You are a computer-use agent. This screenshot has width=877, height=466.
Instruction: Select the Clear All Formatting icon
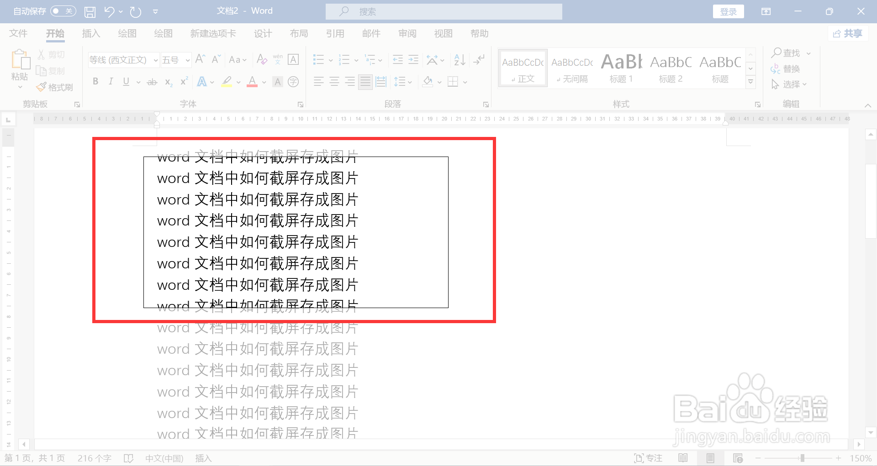click(262, 59)
